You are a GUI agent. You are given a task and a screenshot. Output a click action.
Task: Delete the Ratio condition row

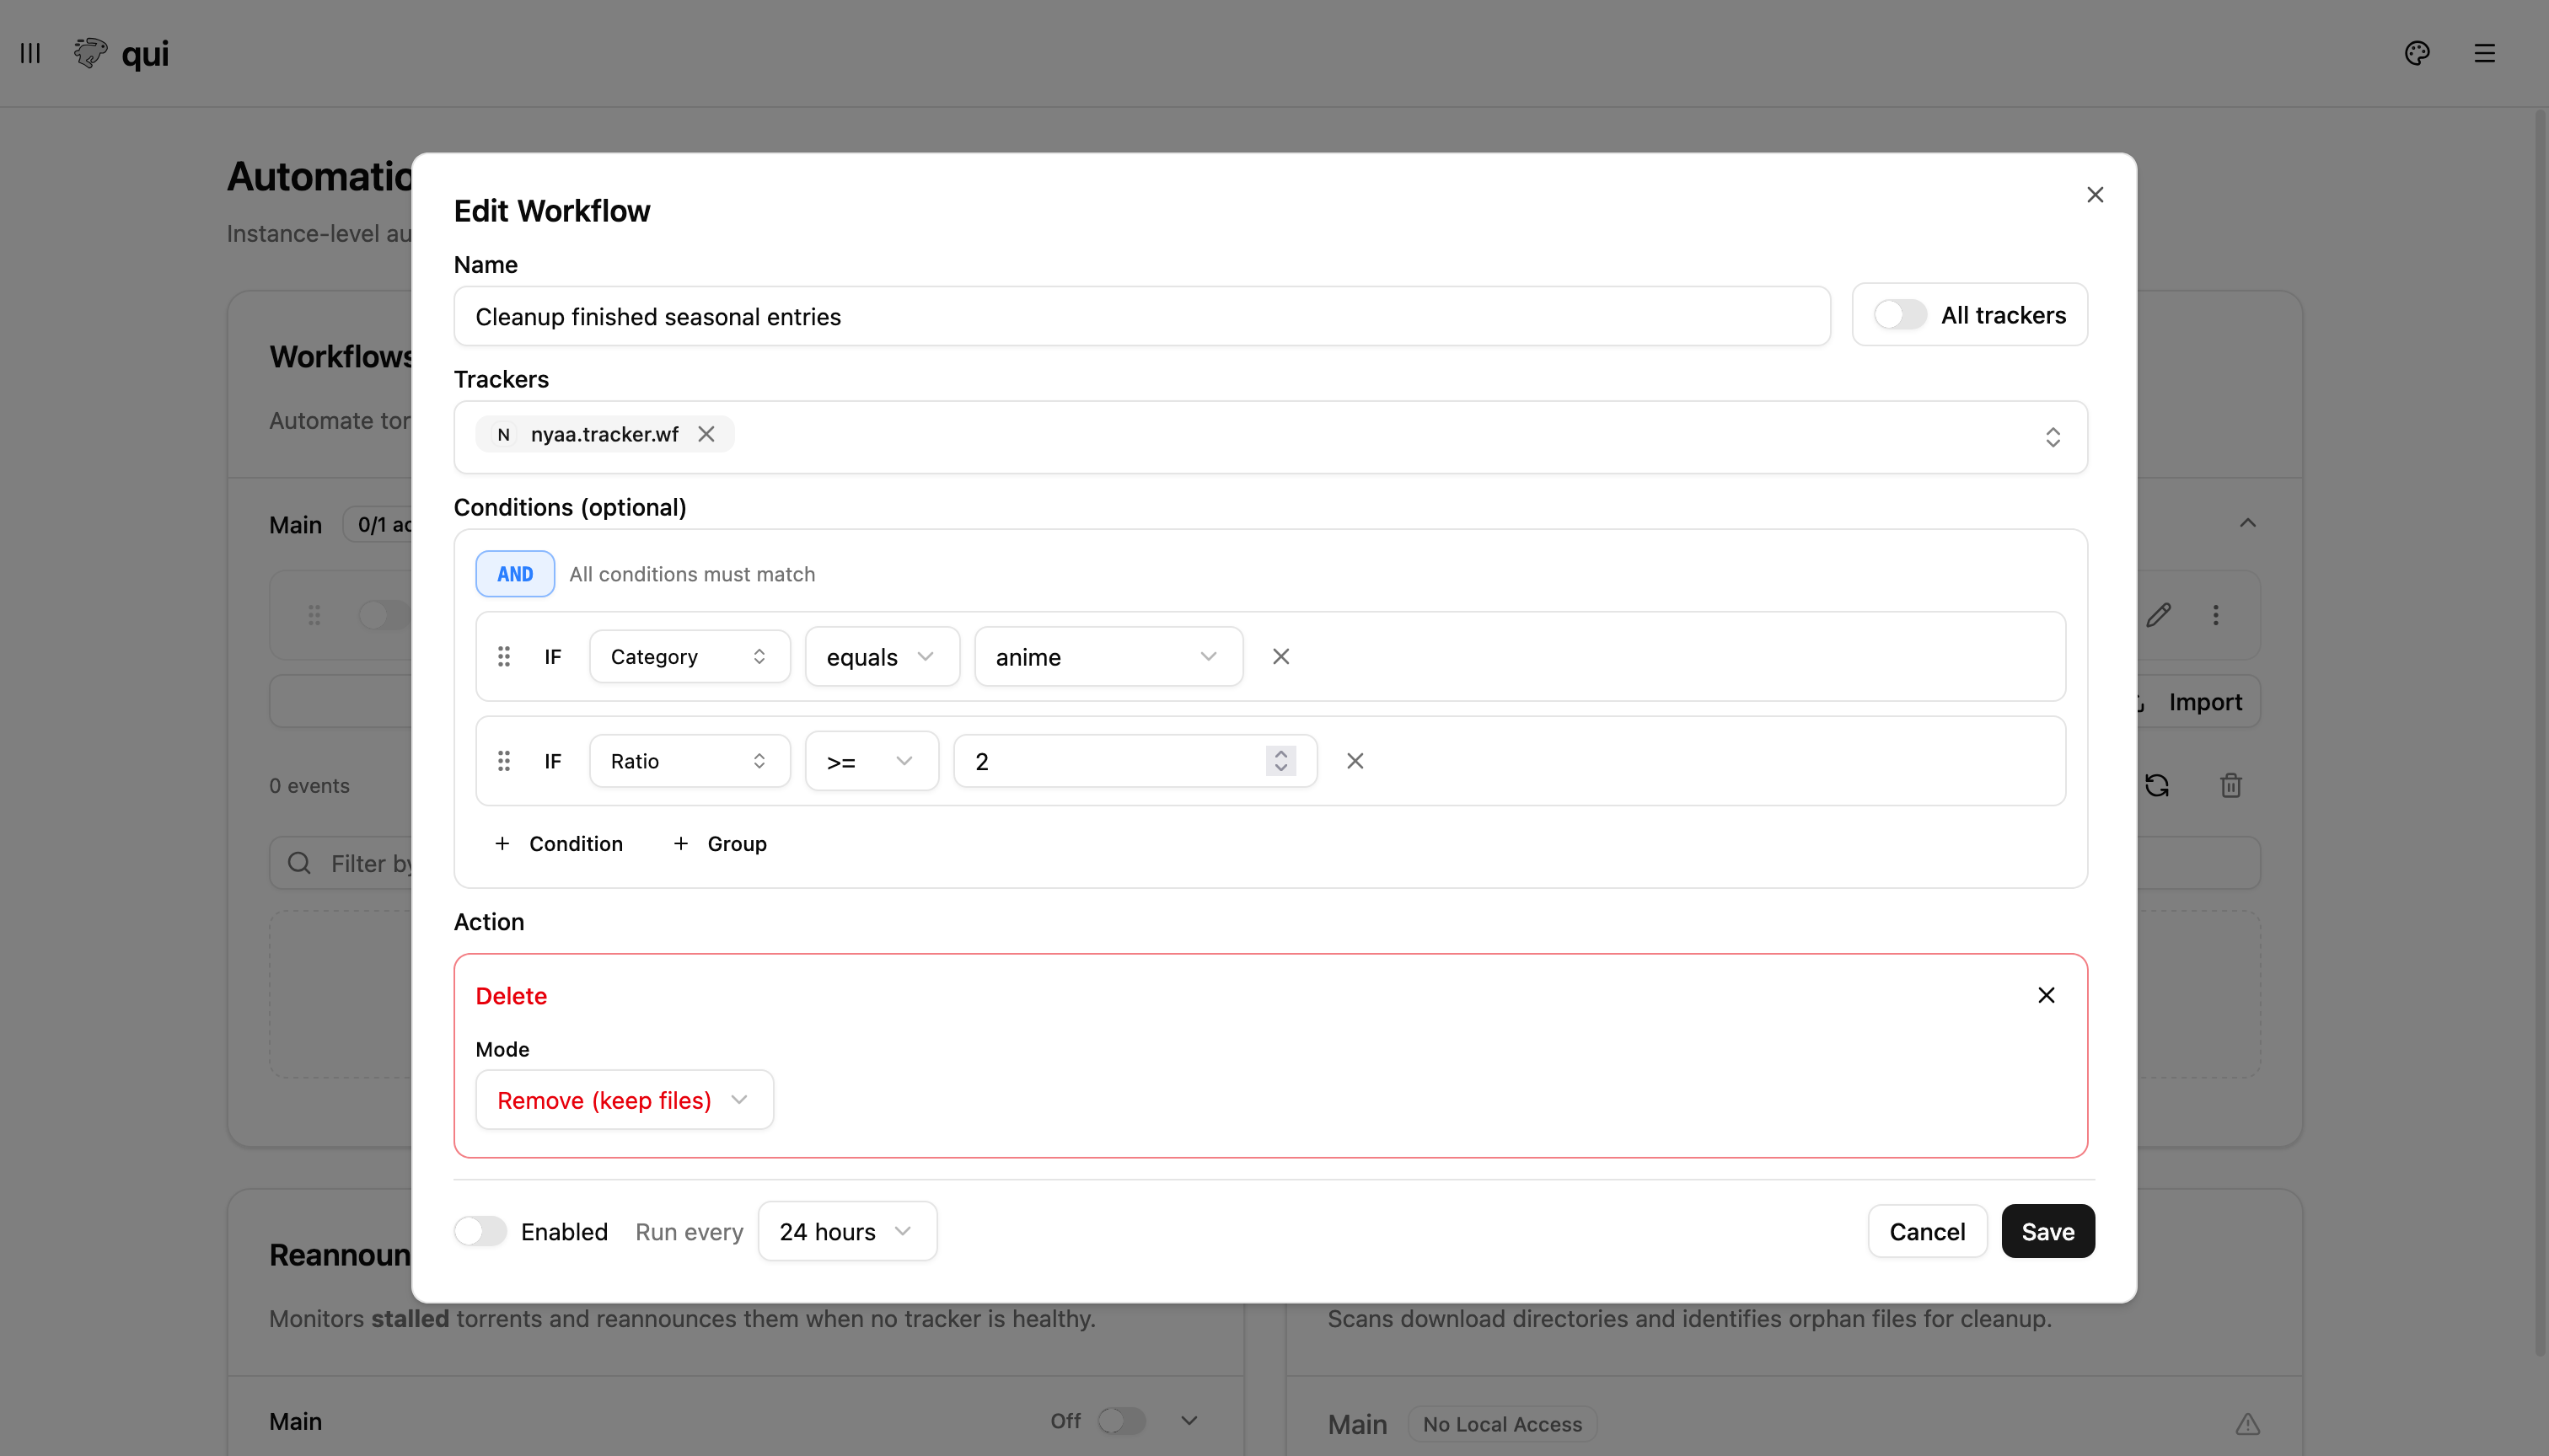pyautogui.click(x=1355, y=761)
